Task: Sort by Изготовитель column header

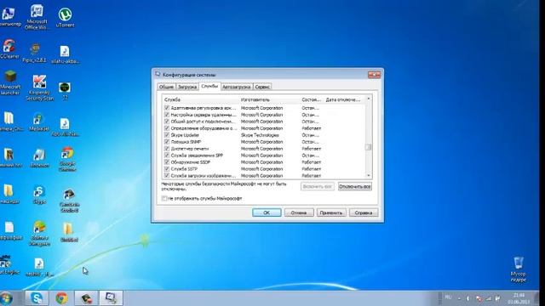Action: click(270, 99)
